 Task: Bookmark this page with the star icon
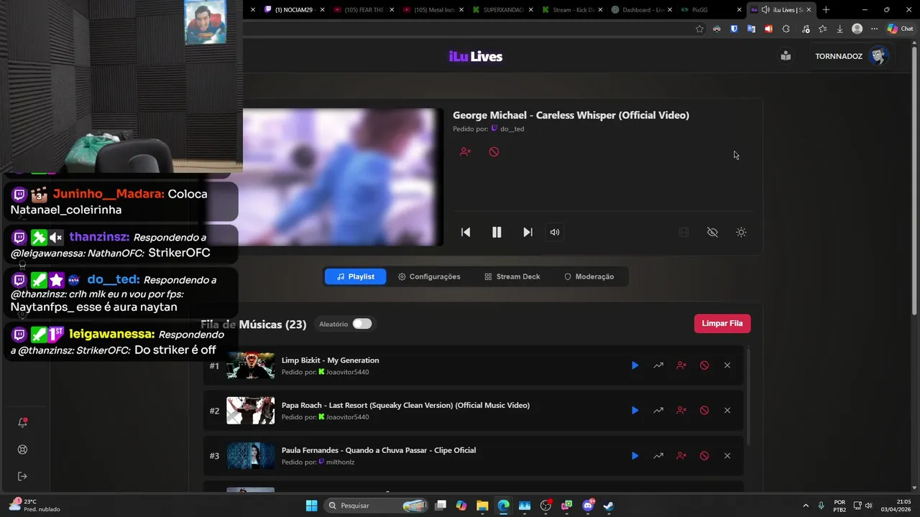(699, 29)
